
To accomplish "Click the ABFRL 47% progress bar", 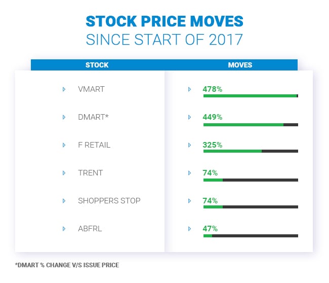I will tap(250, 235).
